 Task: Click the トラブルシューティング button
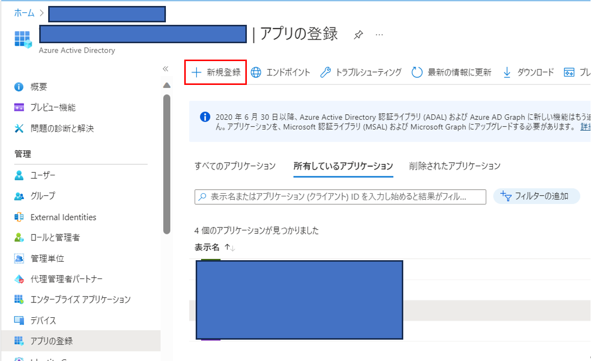(361, 72)
